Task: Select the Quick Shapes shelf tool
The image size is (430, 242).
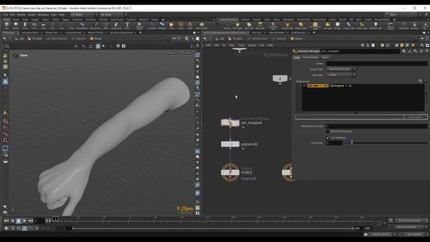Action: (202, 26)
